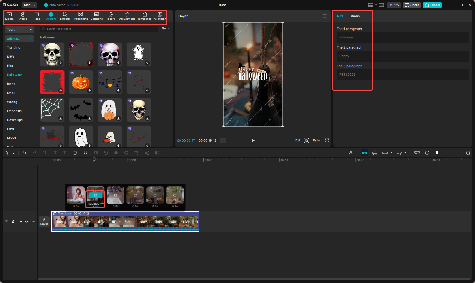Image resolution: width=475 pixels, height=283 pixels.
Task: Select the Mood sticker category
Action: pos(11,138)
